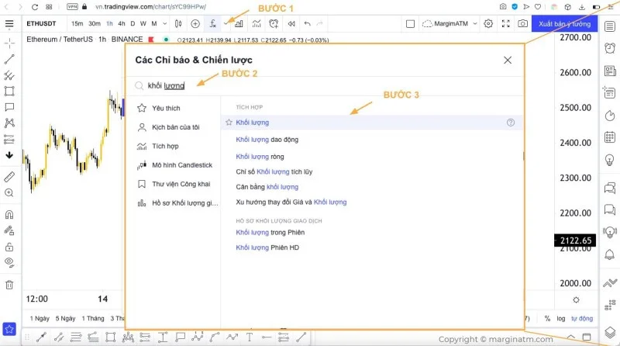Open Thư viện Công khai category
620x346 pixels.
[x=181, y=184]
